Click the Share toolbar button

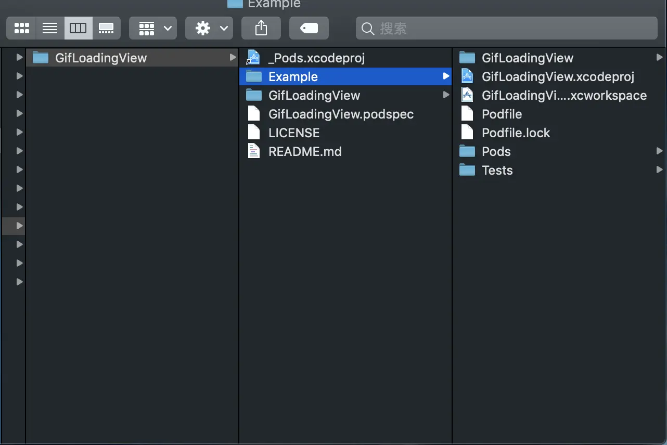(261, 28)
